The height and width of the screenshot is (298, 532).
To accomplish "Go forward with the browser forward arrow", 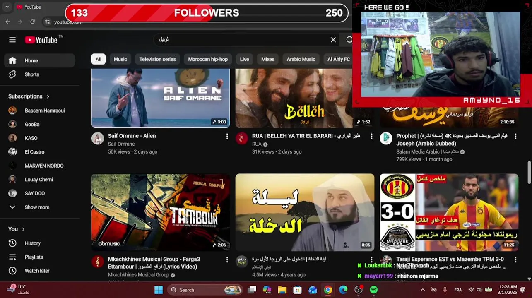I will coord(20,22).
